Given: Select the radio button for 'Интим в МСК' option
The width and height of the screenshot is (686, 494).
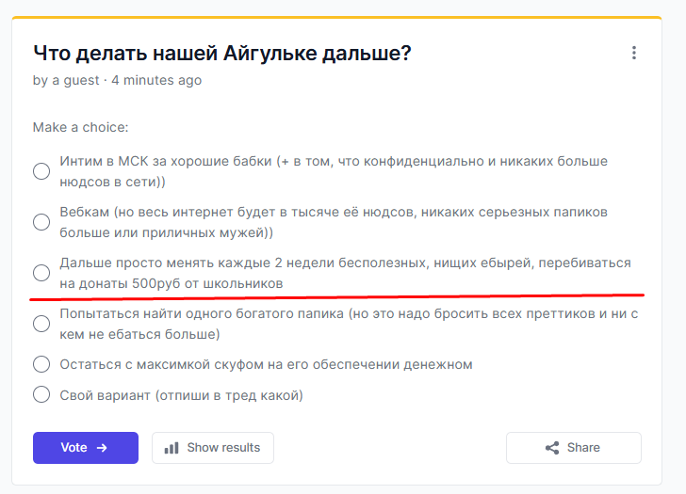Looking at the screenshot, I should (x=41, y=170).
